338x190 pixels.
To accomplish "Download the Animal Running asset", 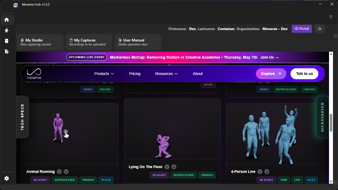I will coord(66,172).
